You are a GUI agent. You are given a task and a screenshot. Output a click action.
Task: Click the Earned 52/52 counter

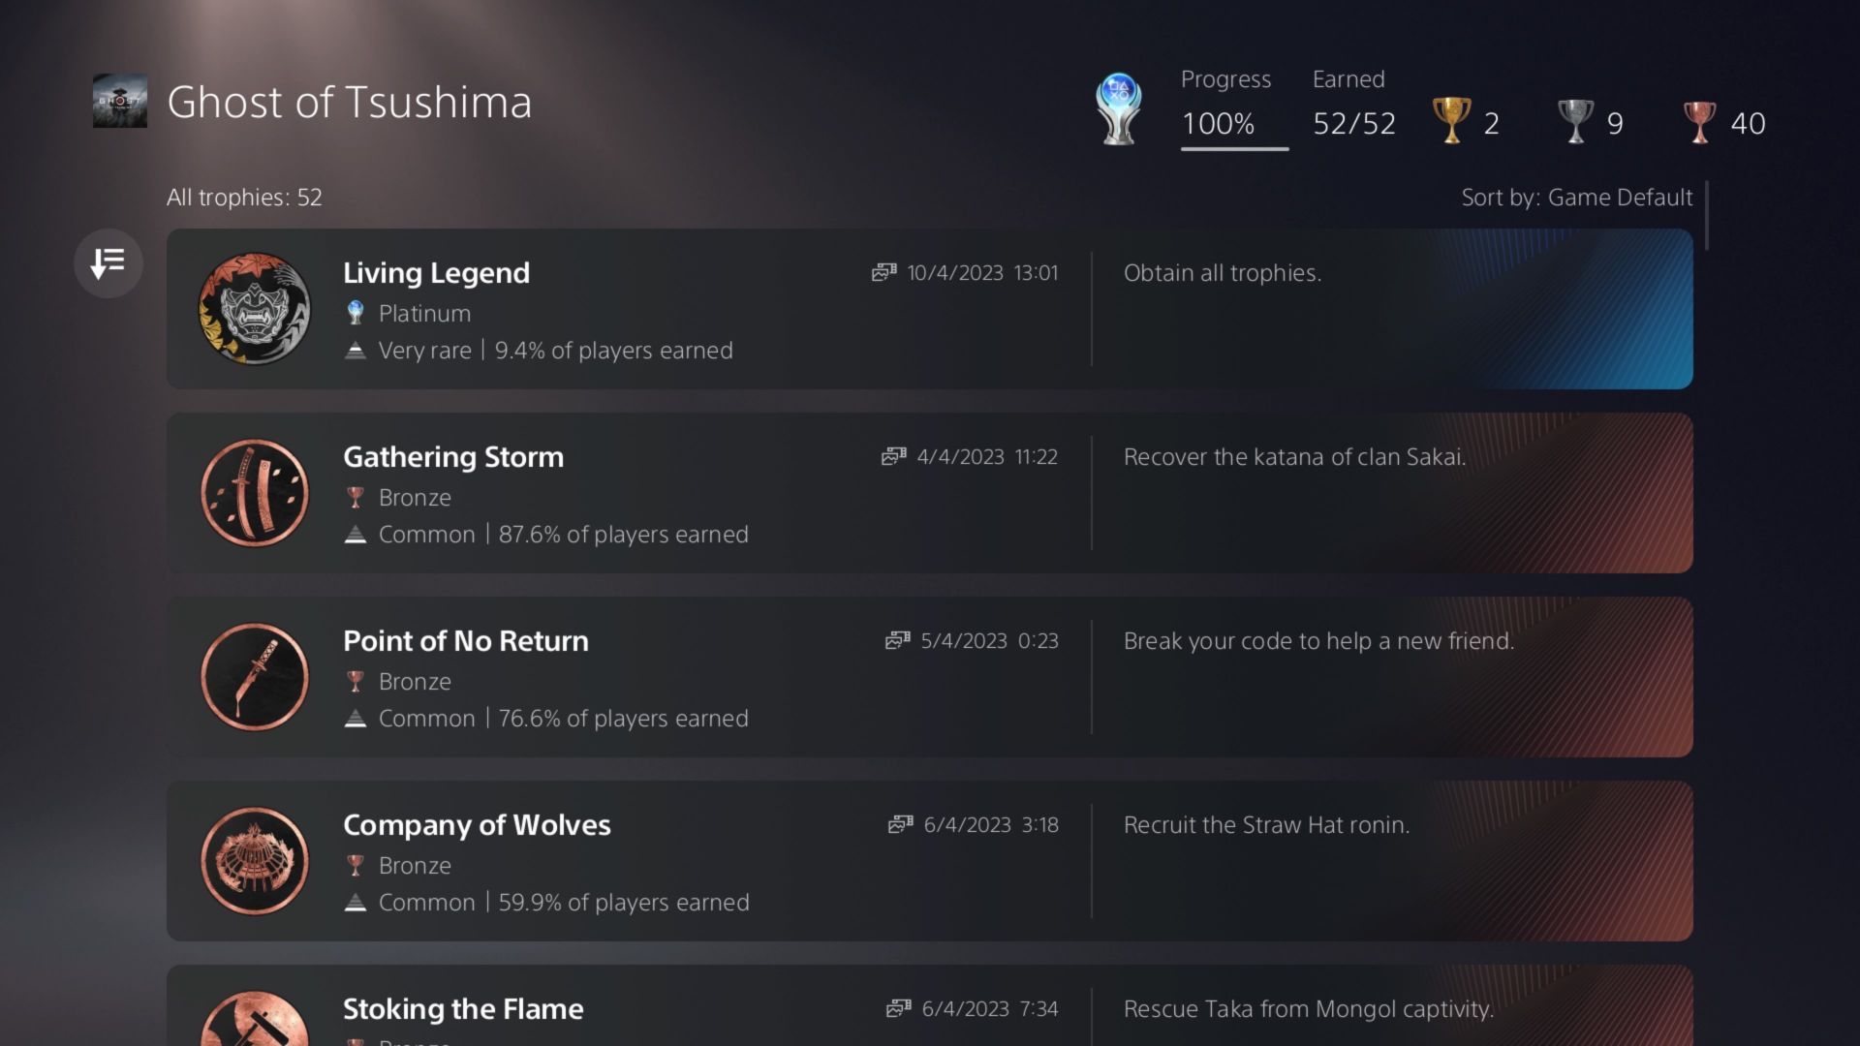point(1354,107)
